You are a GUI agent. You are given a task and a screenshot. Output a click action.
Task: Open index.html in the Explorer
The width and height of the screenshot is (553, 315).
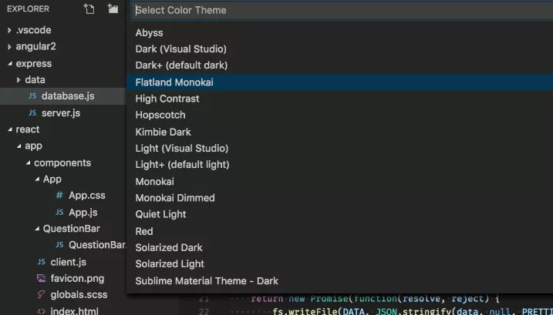(74, 311)
